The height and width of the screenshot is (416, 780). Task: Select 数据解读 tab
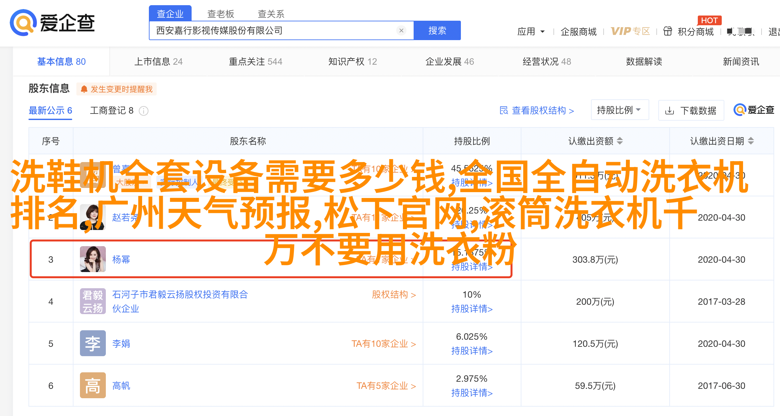(644, 61)
